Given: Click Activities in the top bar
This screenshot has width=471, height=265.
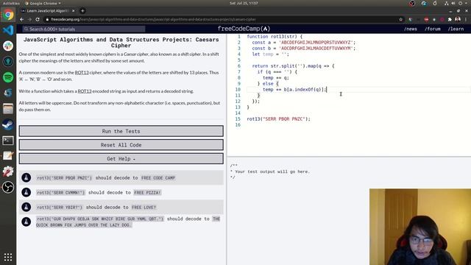Looking at the screenshot, I should pyautogui.click(x=11, y=3).
